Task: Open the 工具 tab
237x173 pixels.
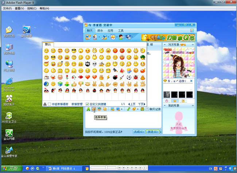Action: coord(121,31)
